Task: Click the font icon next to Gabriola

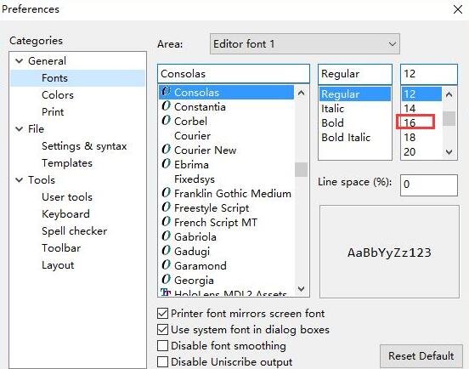Action: tap(166, 236)
